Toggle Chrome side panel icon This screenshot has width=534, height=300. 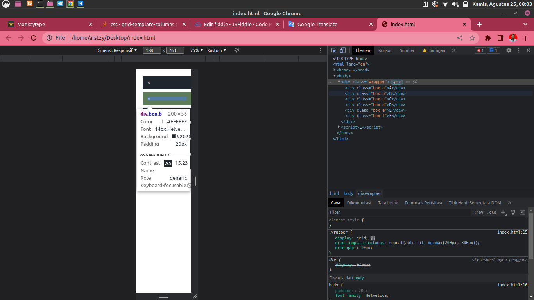tap(500, 38)
